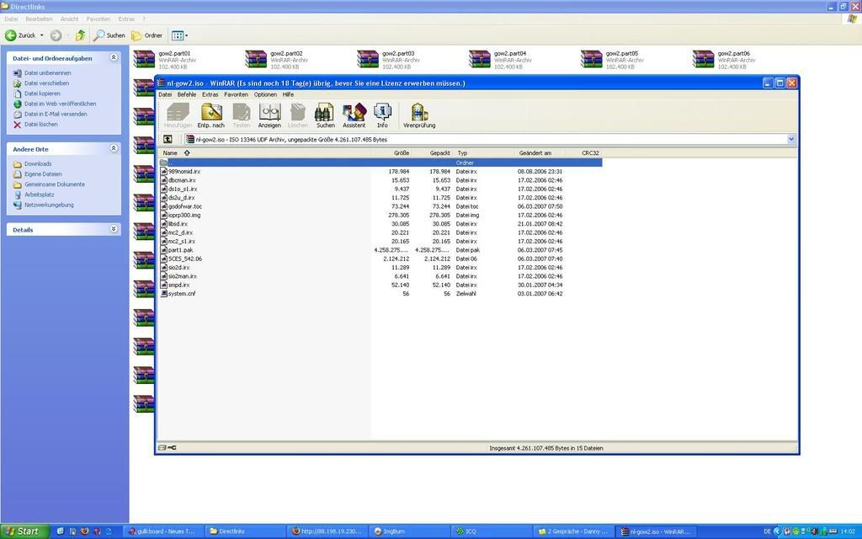Select file SCES_542.06

[x=184, y=259]
